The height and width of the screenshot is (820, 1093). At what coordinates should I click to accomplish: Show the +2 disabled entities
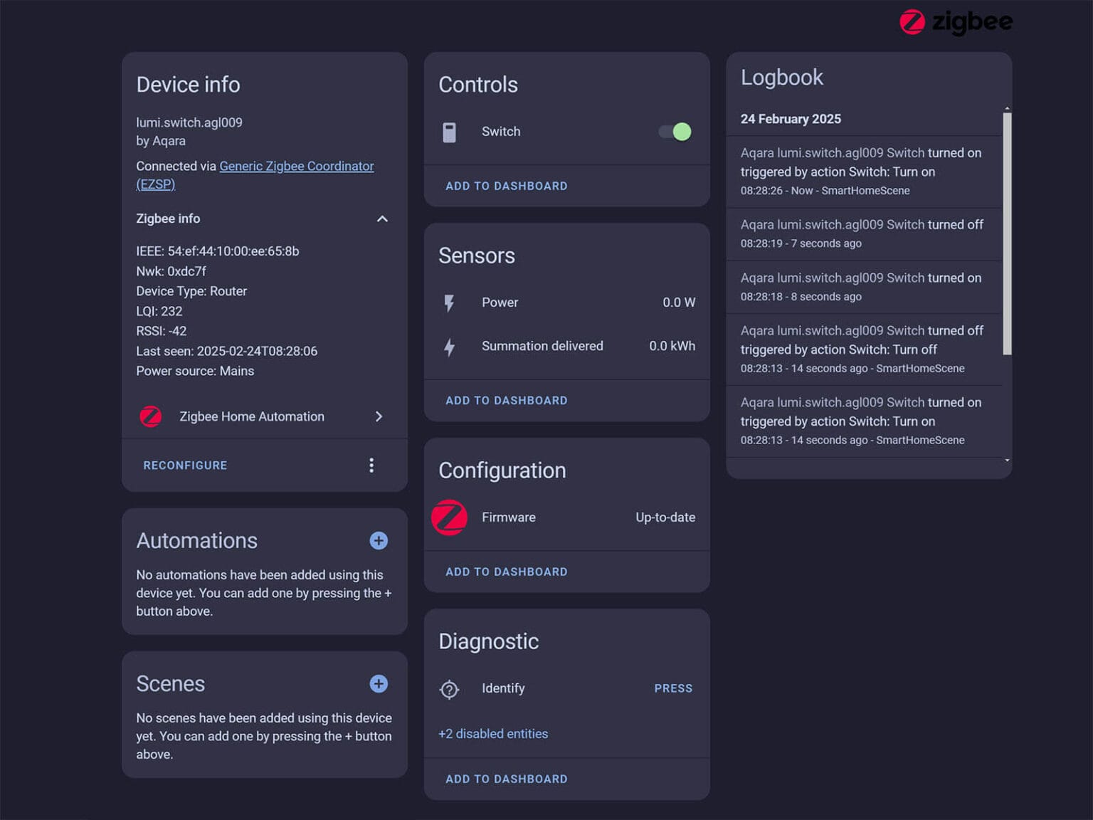coord(493,734)
